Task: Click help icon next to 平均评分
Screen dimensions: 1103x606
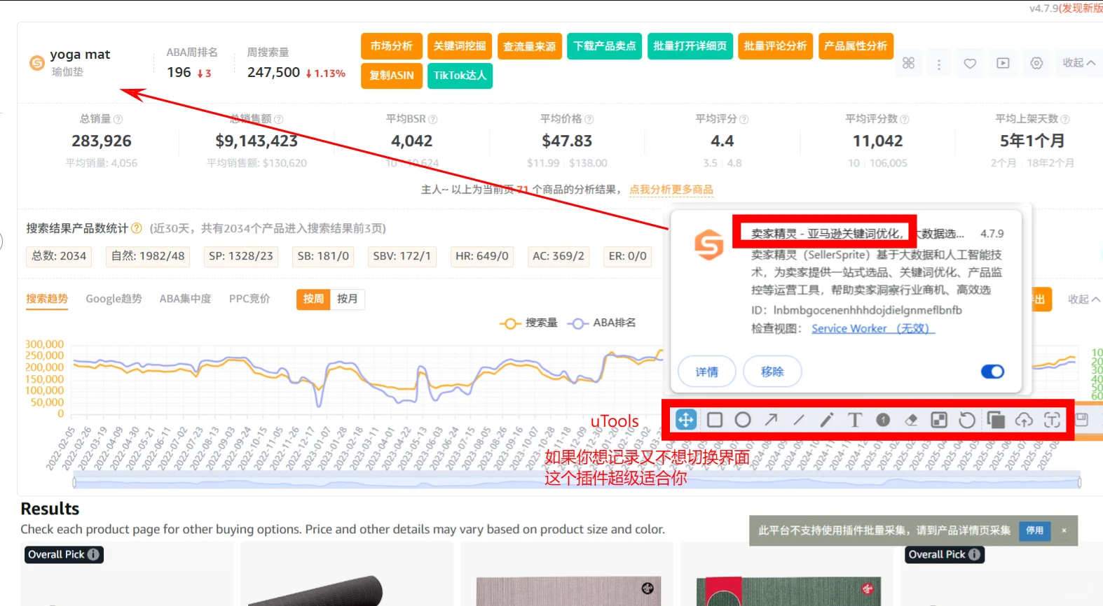Action: tap(744, 120)
